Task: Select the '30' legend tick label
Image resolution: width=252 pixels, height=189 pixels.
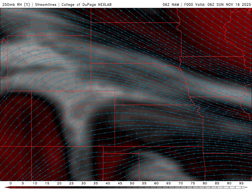Action: (x=83, y=183)
